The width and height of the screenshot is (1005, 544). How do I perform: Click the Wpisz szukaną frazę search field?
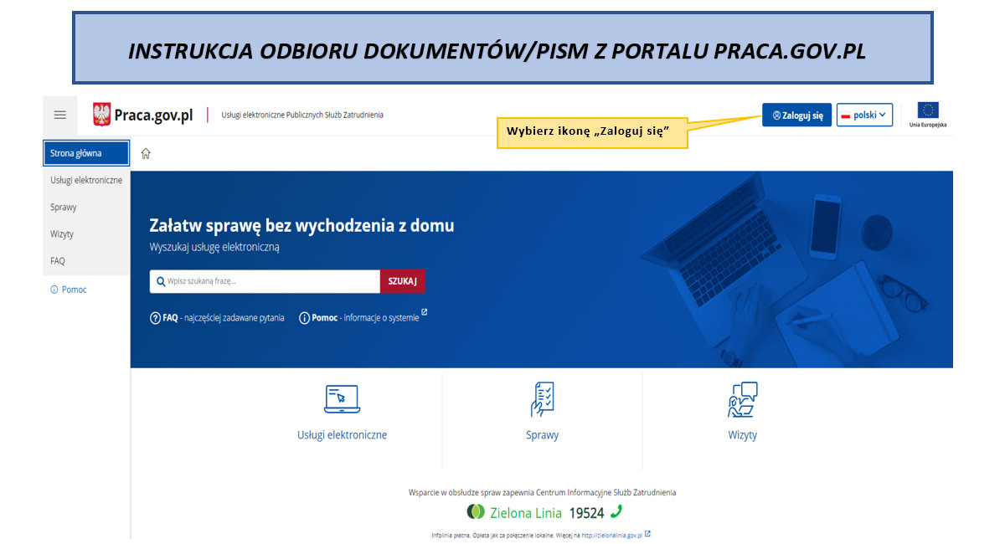pos(265,281)
